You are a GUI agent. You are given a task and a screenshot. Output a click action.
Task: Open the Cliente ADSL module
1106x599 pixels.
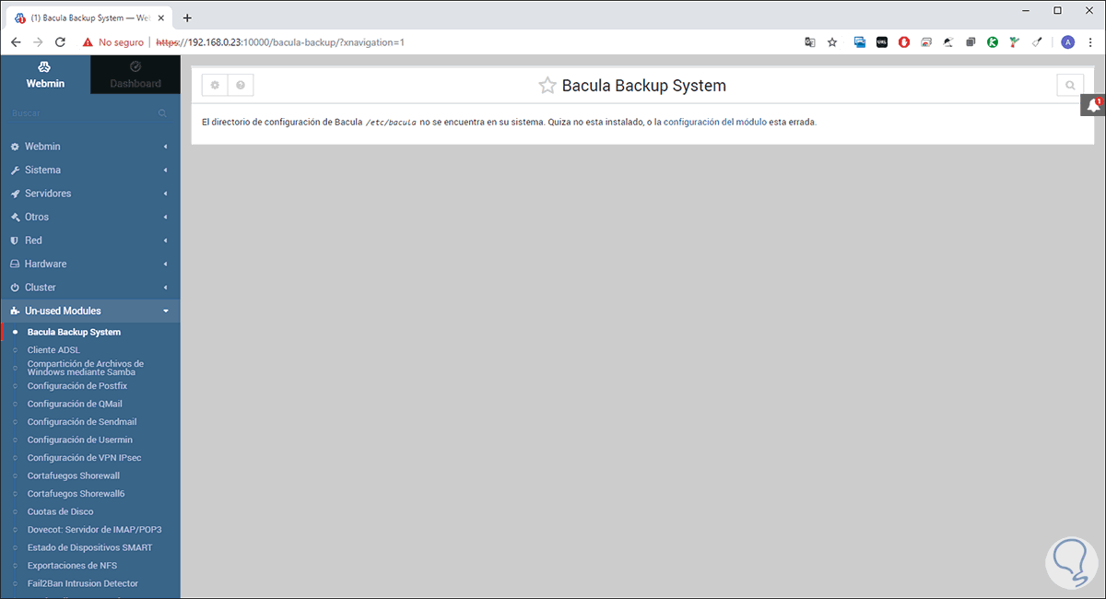[x=53, y=350]
